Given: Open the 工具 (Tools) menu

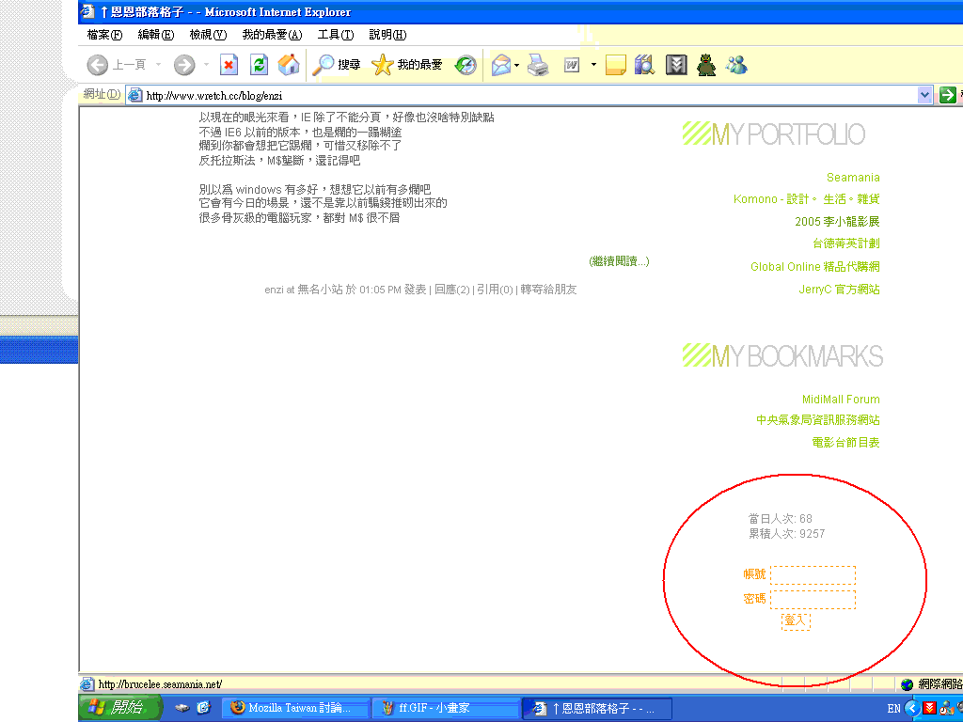Looking at the screenshot, I should [336, 35].
